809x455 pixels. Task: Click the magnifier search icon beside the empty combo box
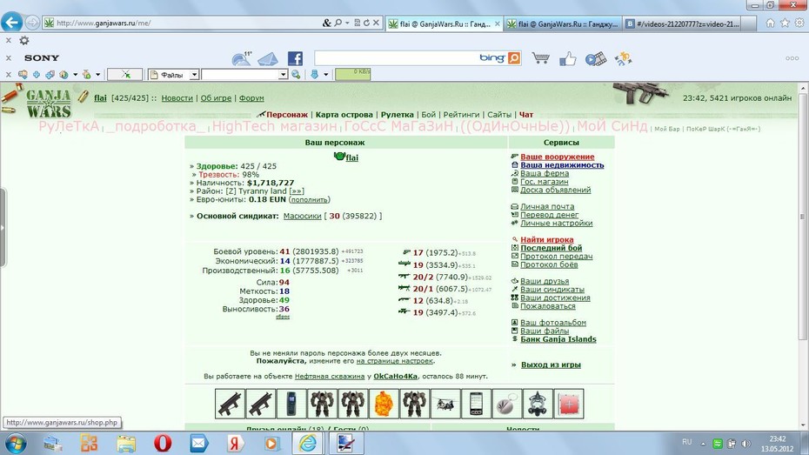click(x=296, y=75)
